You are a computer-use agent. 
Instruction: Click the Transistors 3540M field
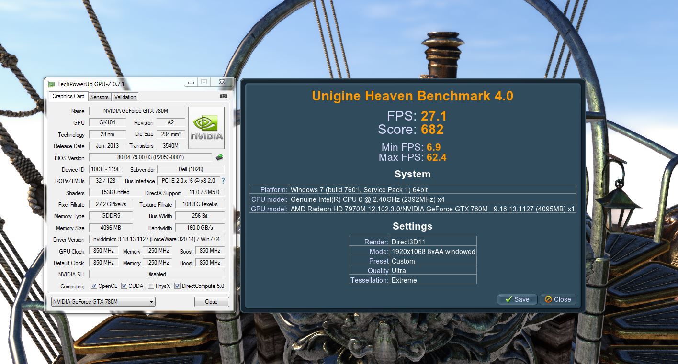170,146
